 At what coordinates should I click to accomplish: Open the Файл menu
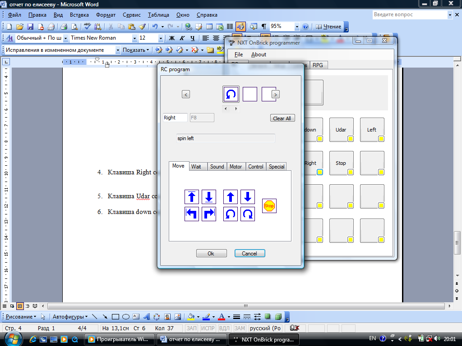point(14,15)
